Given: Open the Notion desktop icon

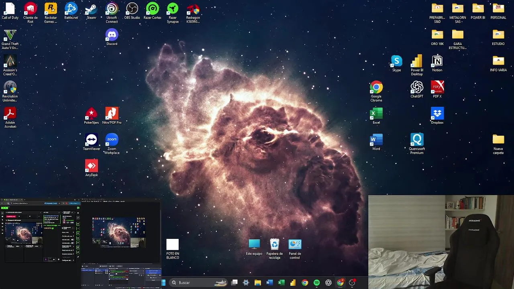Looking at the screenshot, I should (437, 63).
